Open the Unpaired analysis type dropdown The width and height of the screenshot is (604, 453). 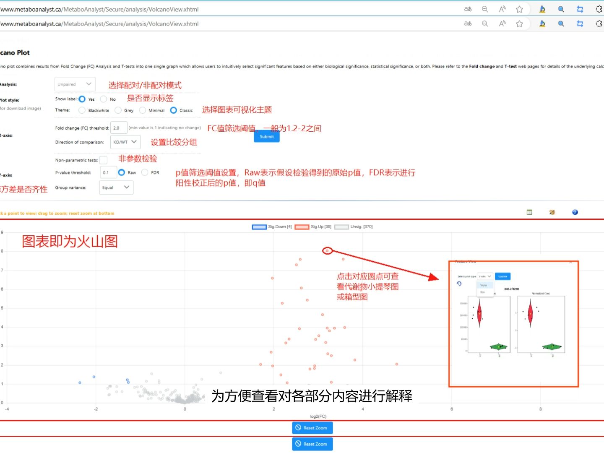point(75,84)
